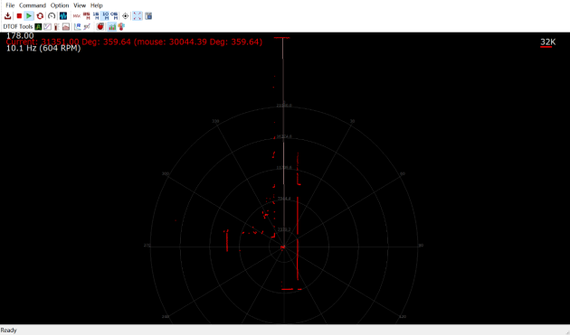This screenshot has height=335, width=570.
Task: Open the red area-chart histogram icon
Action: [66, 26]
